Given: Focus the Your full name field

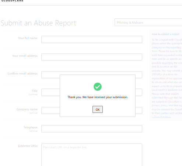Looking at the screenshot, I should tap(92, 39).
